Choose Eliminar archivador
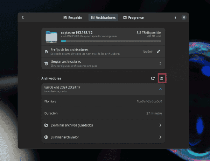The image size is (210, 161). (x=103, y=137)
